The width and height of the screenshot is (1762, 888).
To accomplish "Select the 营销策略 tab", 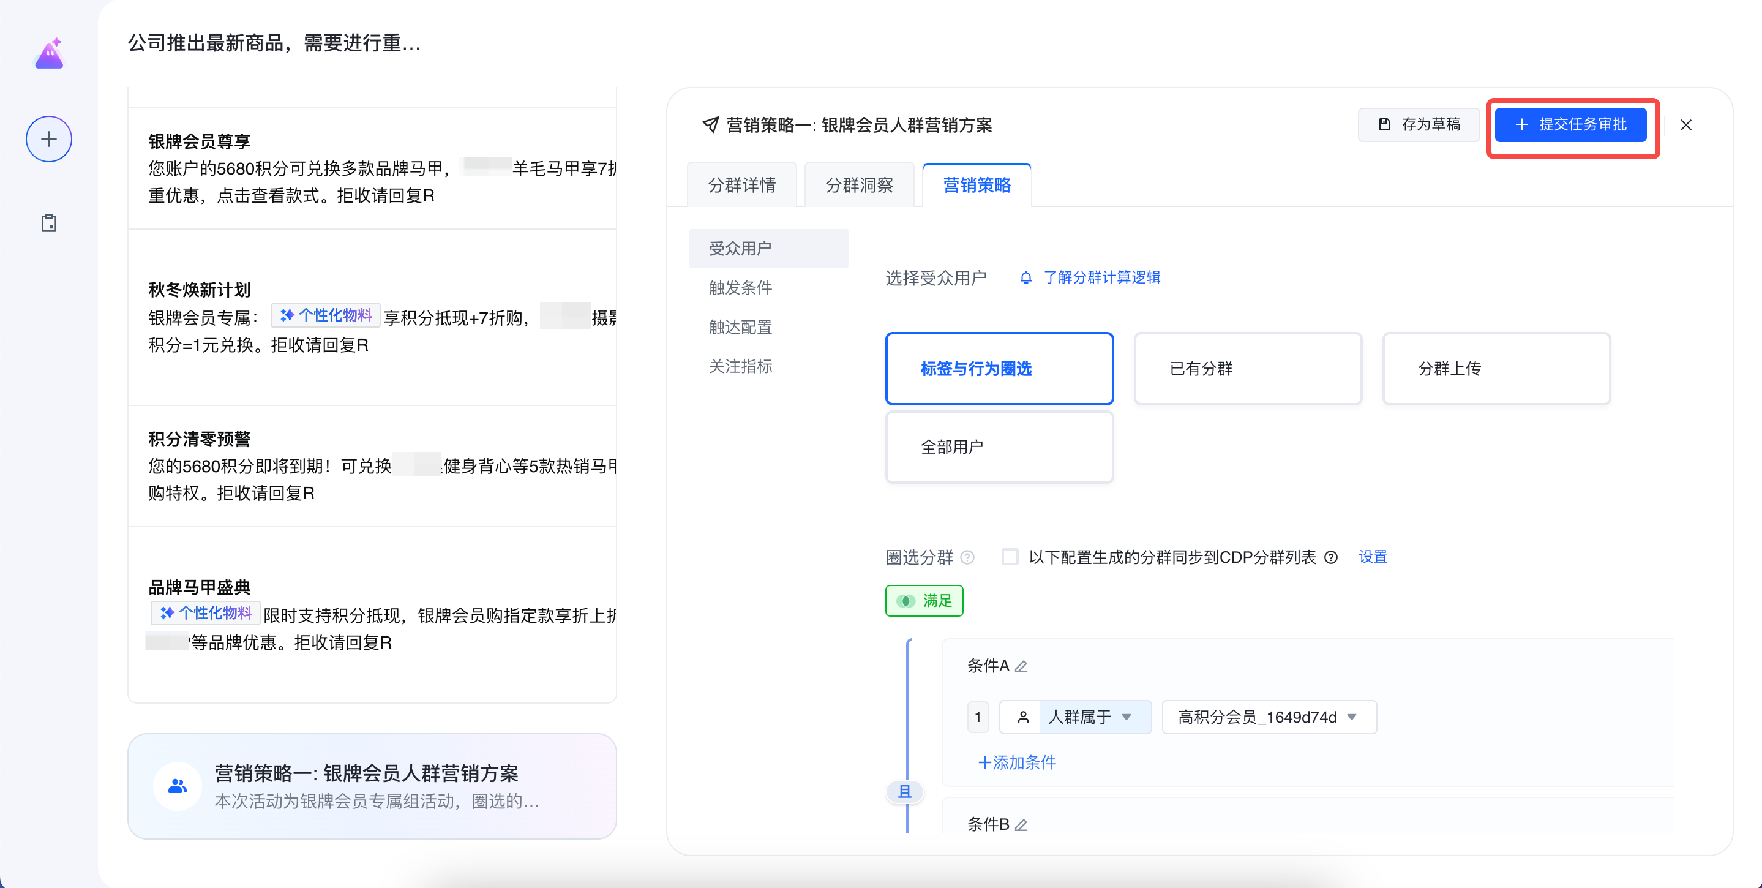I will click(977, 185).
